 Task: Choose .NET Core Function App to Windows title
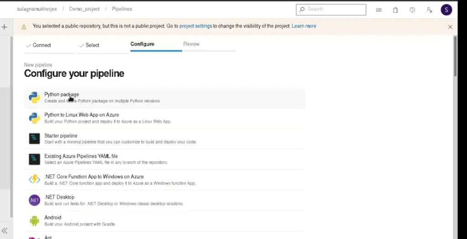tap(94, 177)
